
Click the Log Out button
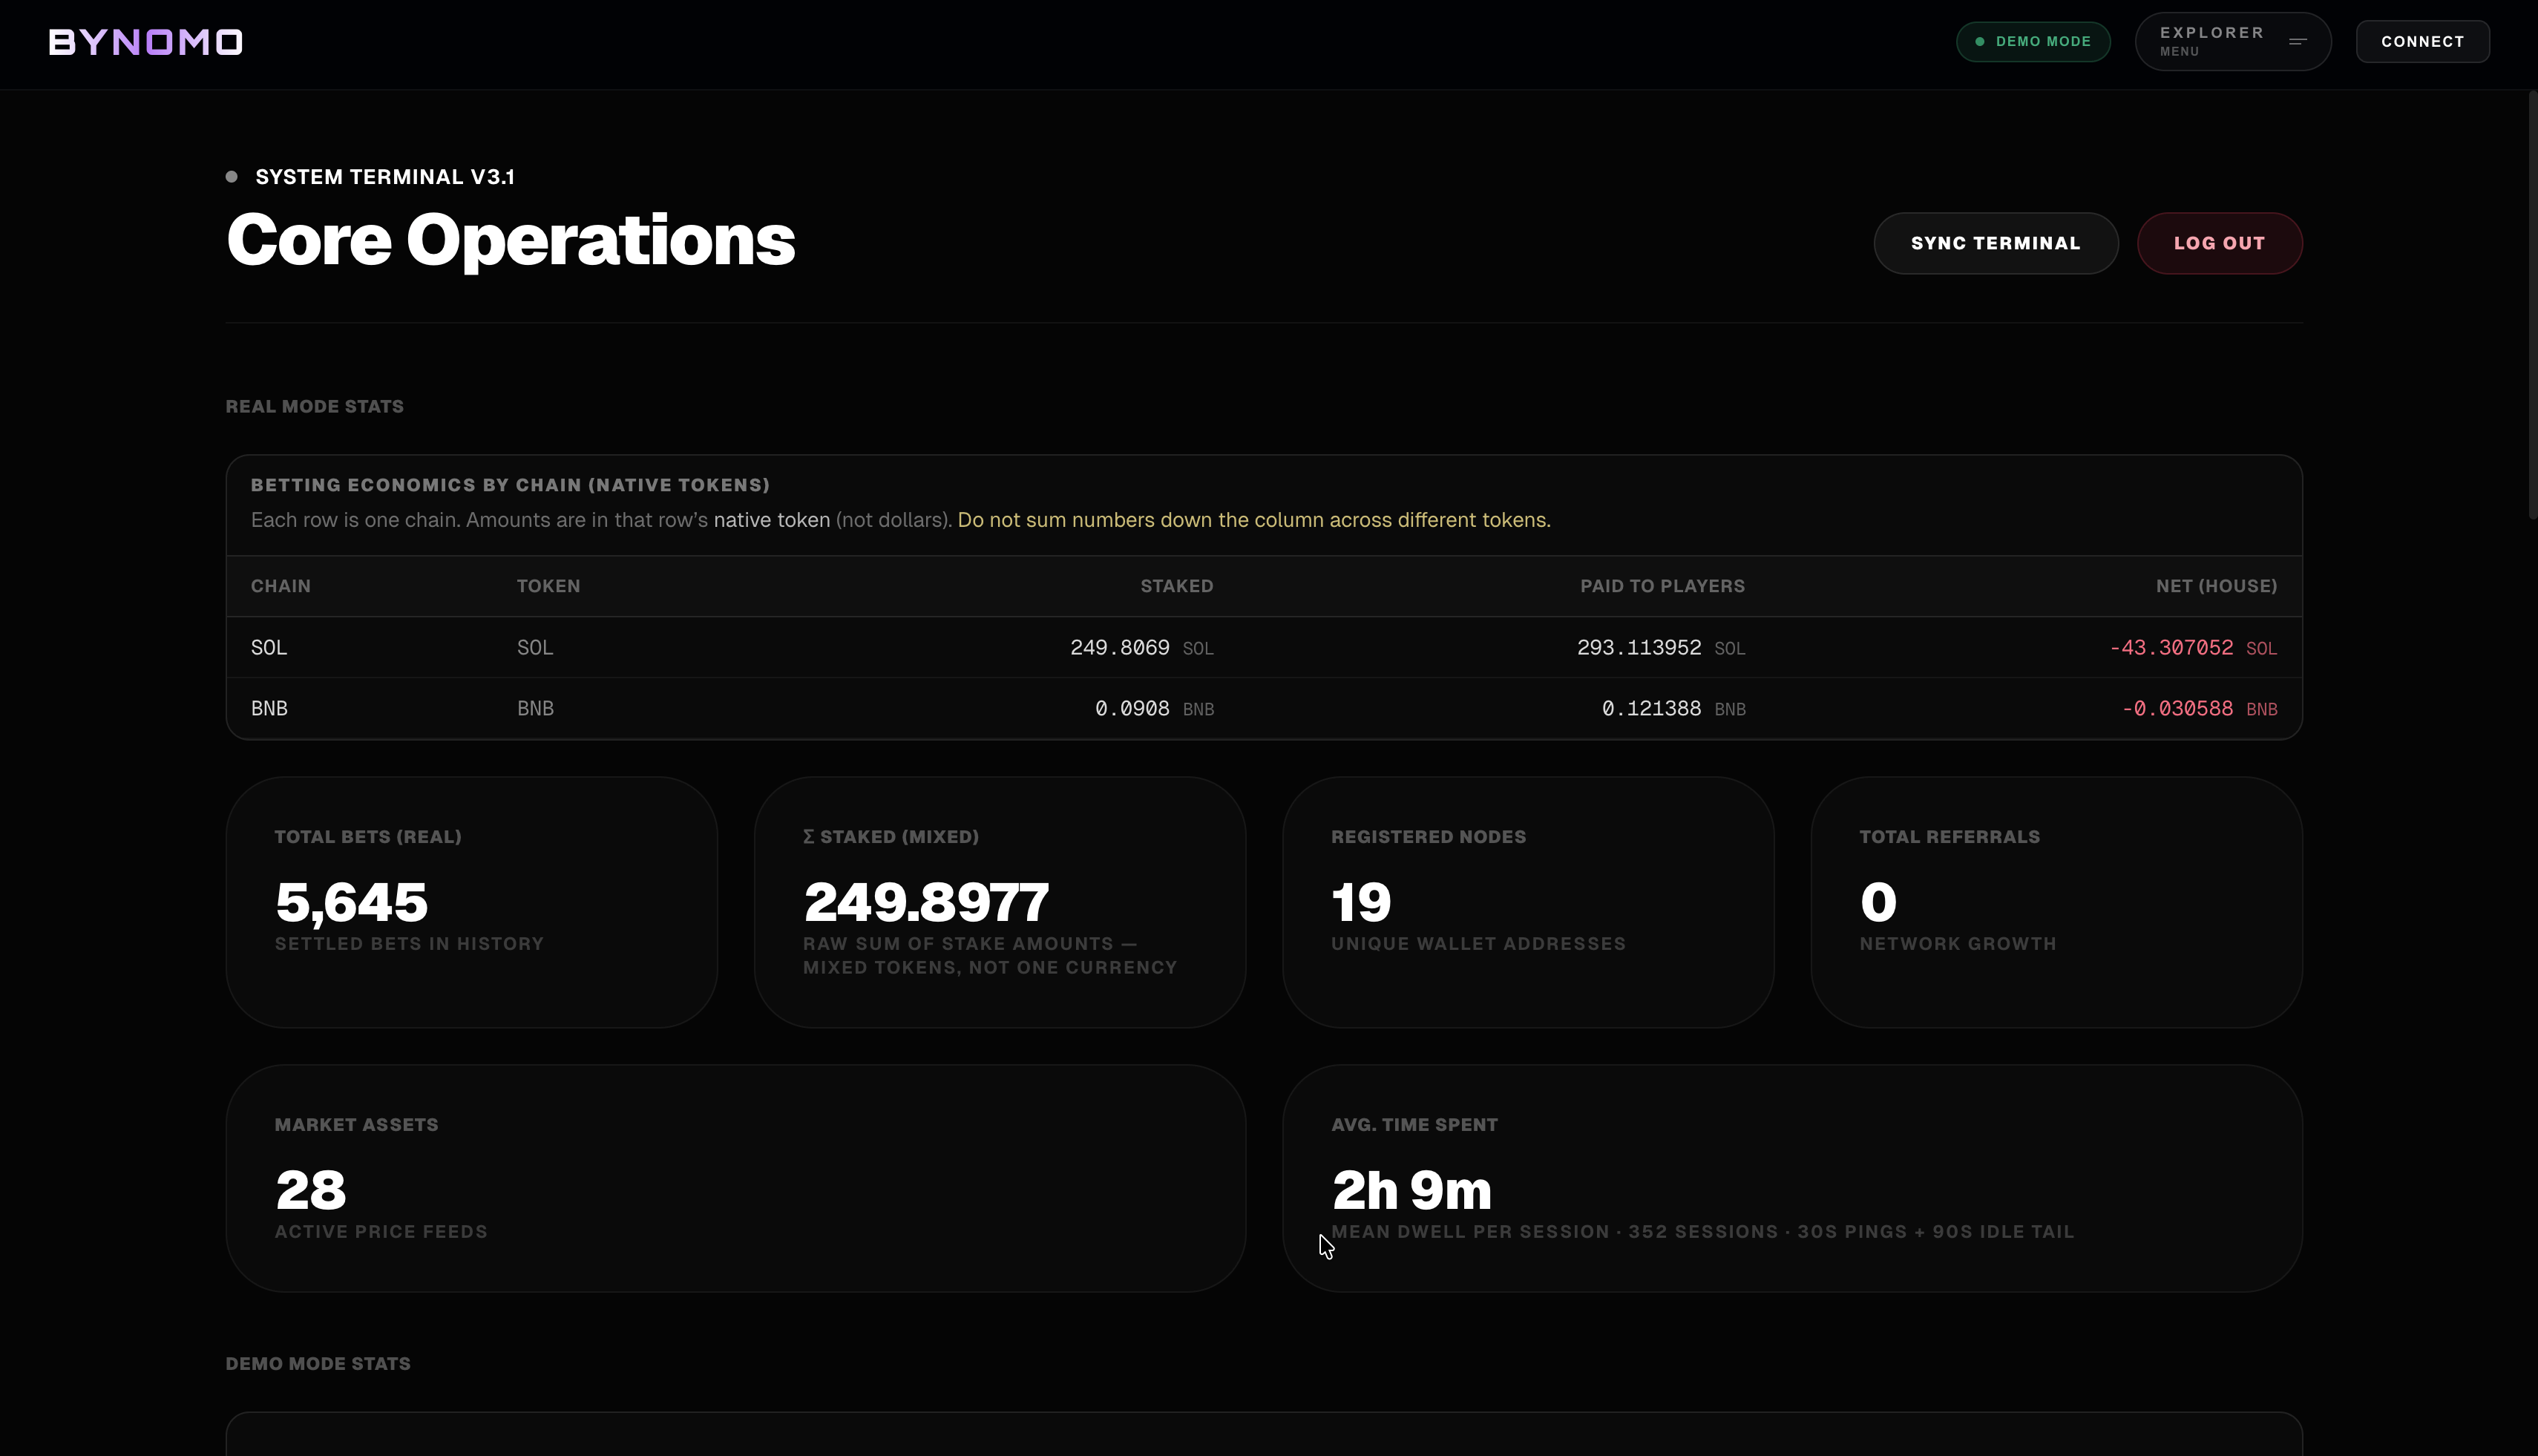click(x=2218, y=243)
